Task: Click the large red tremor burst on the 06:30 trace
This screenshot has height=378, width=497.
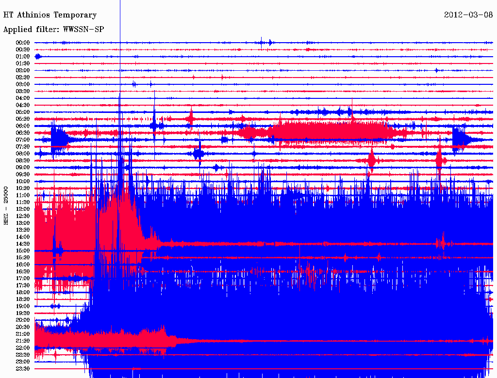Action: (331, 133)
